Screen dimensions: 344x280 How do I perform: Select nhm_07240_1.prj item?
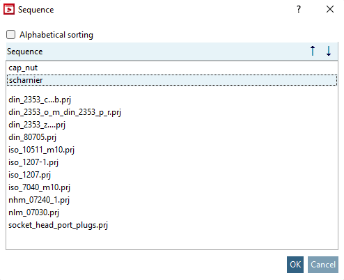pos(172,200)
